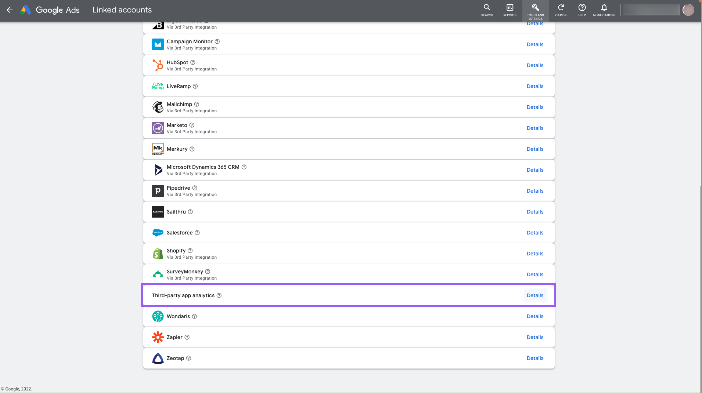Show help tooltip for Merkury
Image resolution: width=702 pixels, height=393 pixels.
[x=192, y=149]
